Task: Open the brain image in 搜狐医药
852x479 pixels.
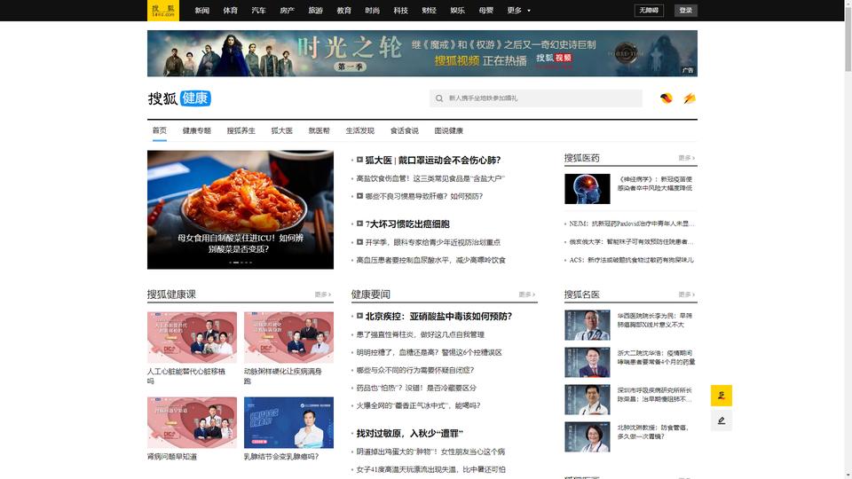Action: point(587,189)
